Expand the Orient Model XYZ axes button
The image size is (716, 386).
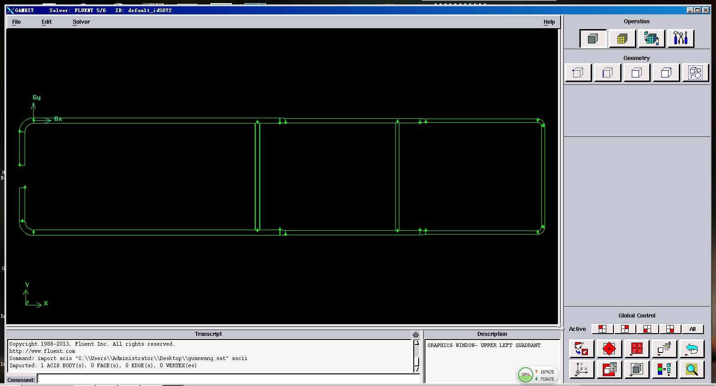pyautogui.click(x=581, y=369)
